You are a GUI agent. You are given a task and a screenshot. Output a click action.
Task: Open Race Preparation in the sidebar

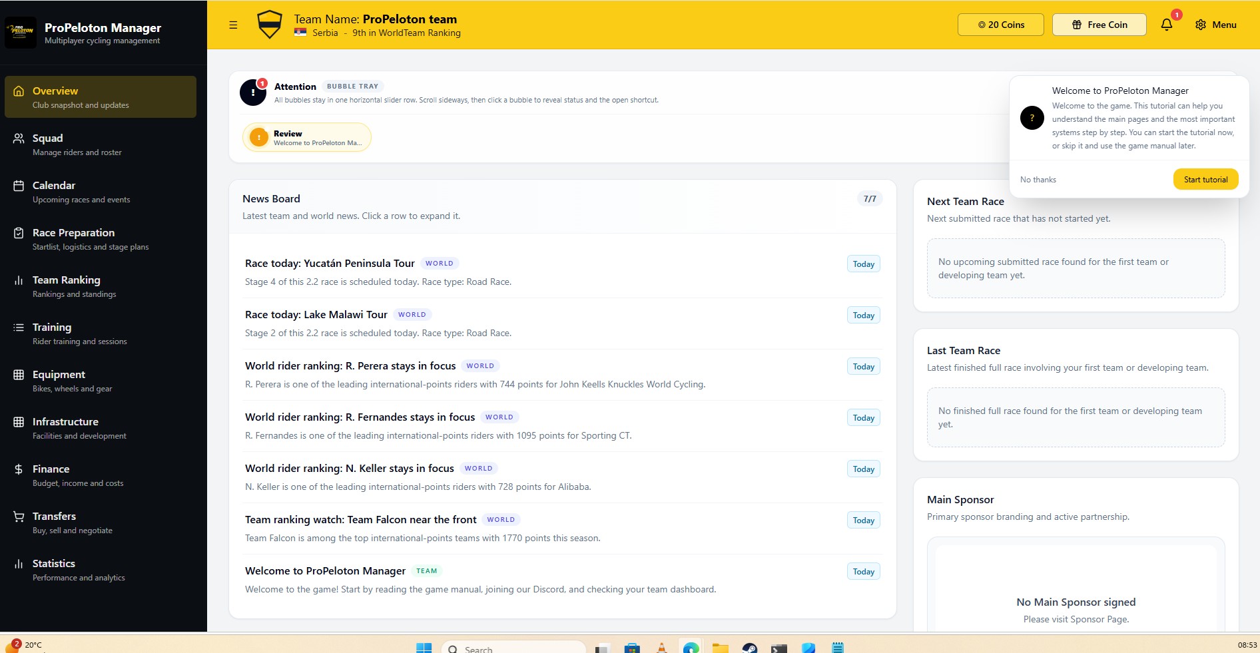point(101,239)
